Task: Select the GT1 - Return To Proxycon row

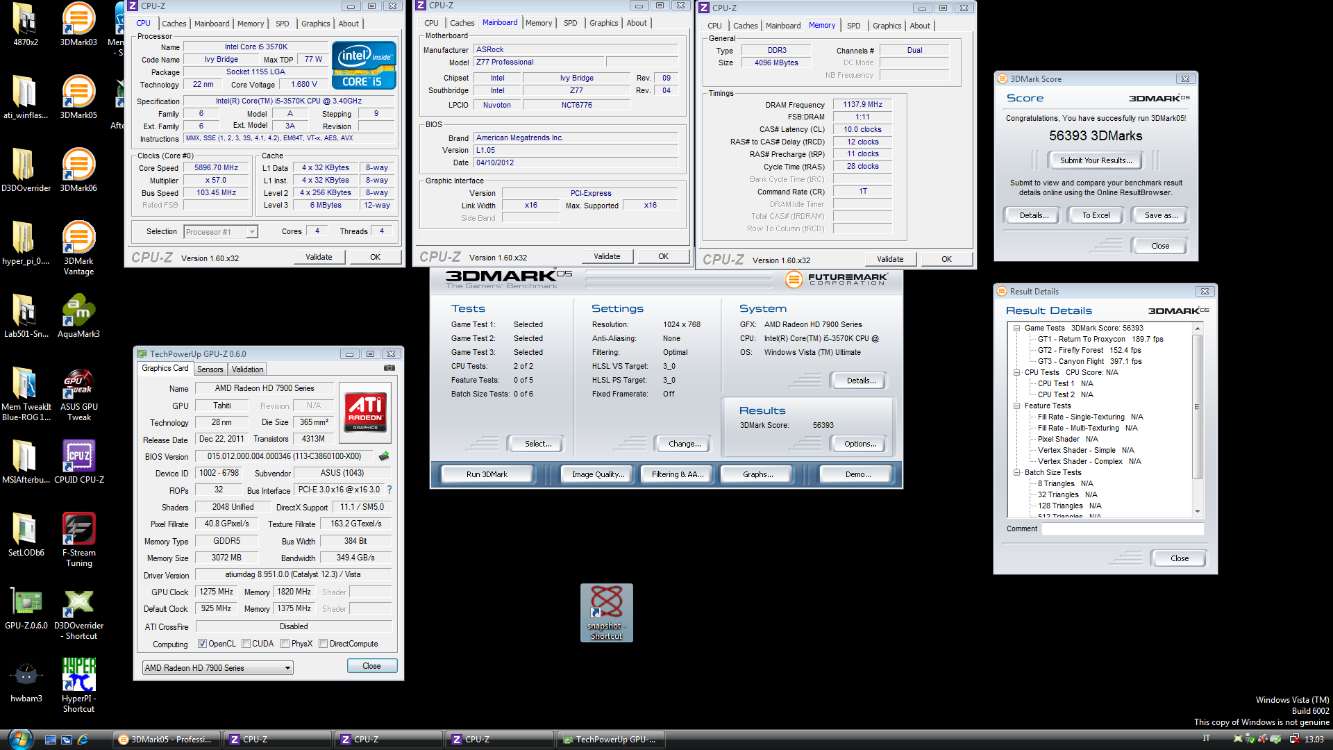Action: 1100,339
